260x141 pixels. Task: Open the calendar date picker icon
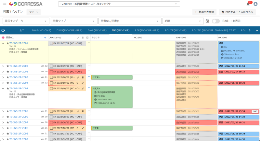coord(207,21)
